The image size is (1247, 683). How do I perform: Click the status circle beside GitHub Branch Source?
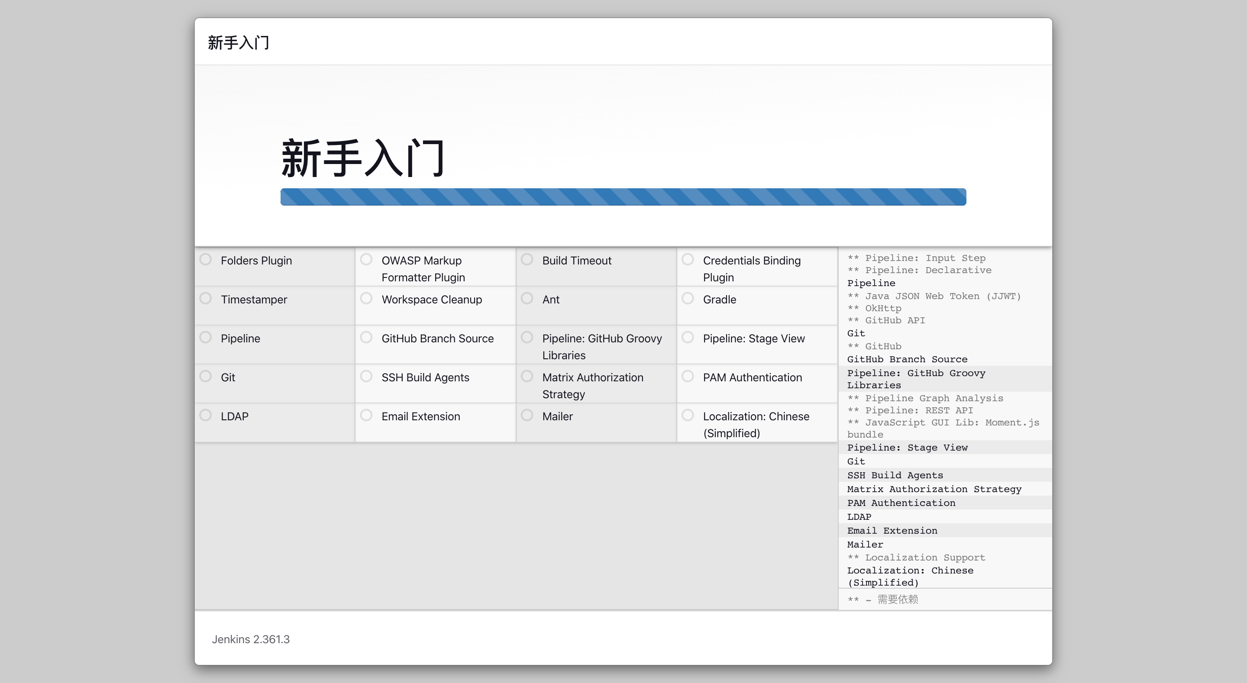[x=366, y=337]
